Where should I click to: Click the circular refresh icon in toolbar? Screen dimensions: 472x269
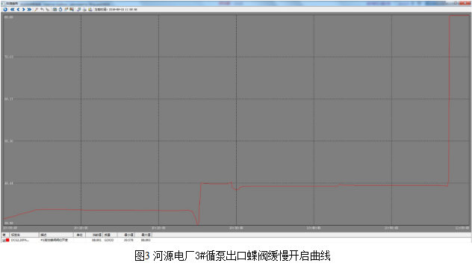coord(5,10)
